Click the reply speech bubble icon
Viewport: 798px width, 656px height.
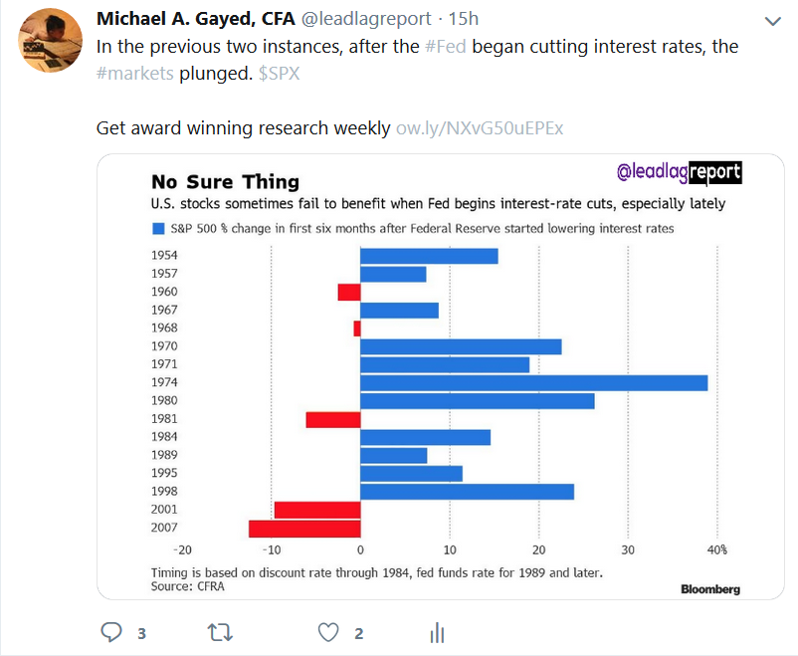(111, 632)
